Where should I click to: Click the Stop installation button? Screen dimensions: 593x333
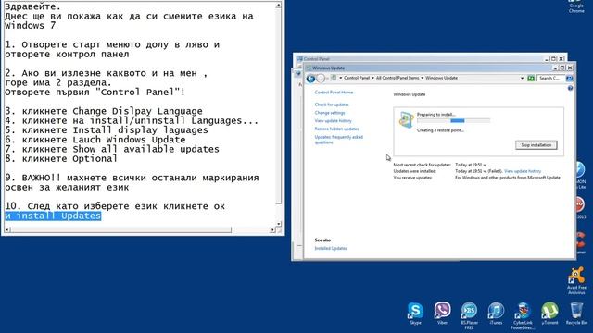pos(536,145)
